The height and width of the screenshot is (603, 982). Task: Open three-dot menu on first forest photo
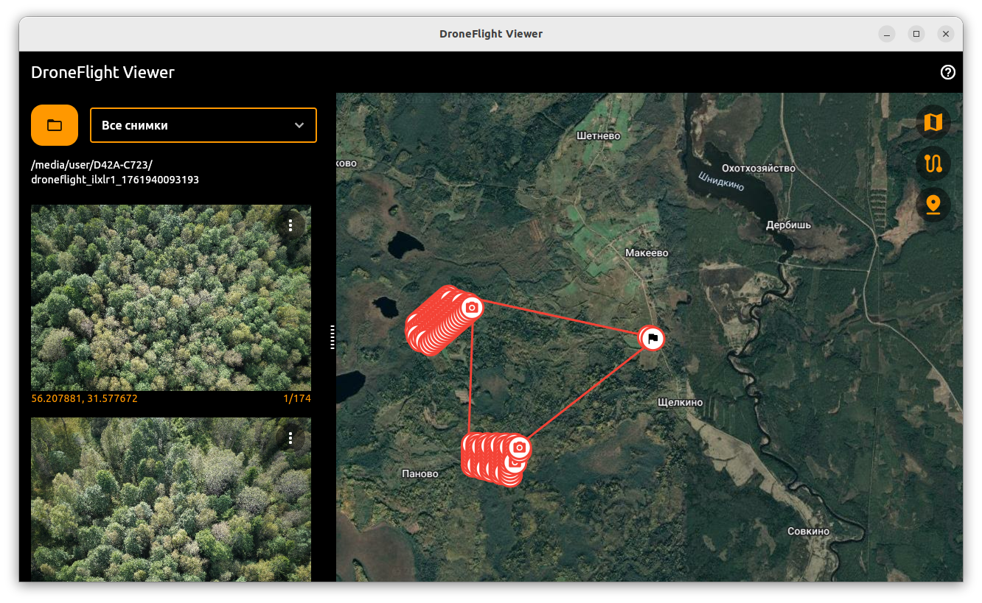point(290,225)
